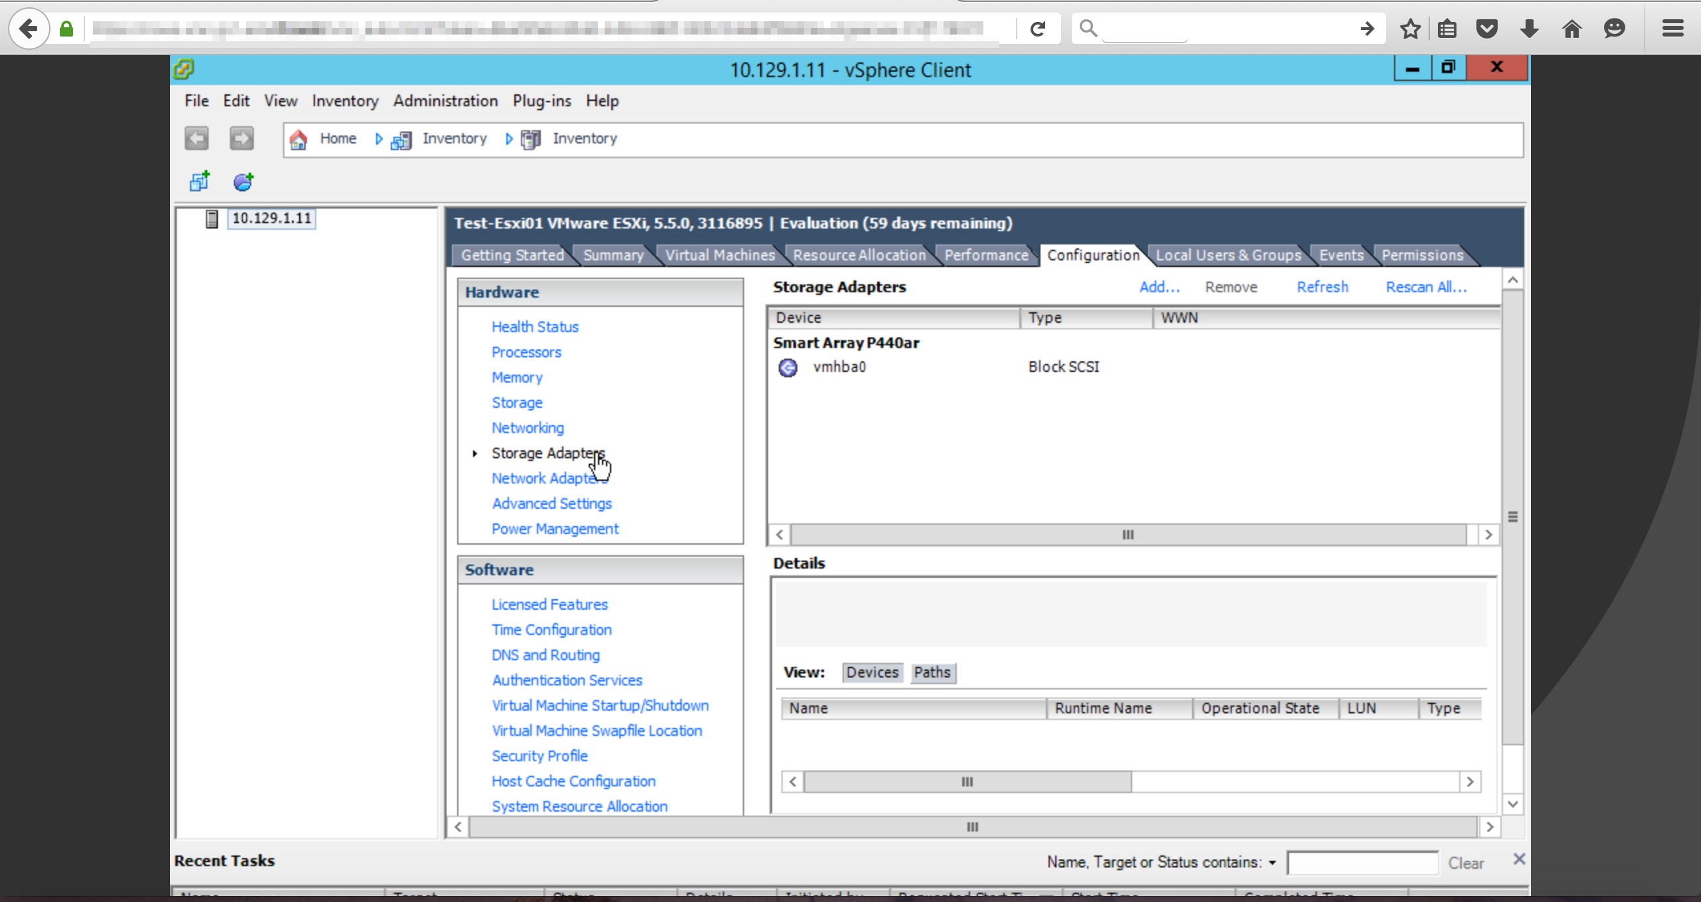
Task: Open the Firefox hamburger menu
Action: [x=1672, y=29]
